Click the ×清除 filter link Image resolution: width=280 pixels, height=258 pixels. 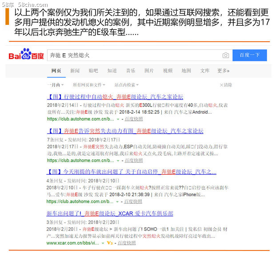click(x=226, y=85)
